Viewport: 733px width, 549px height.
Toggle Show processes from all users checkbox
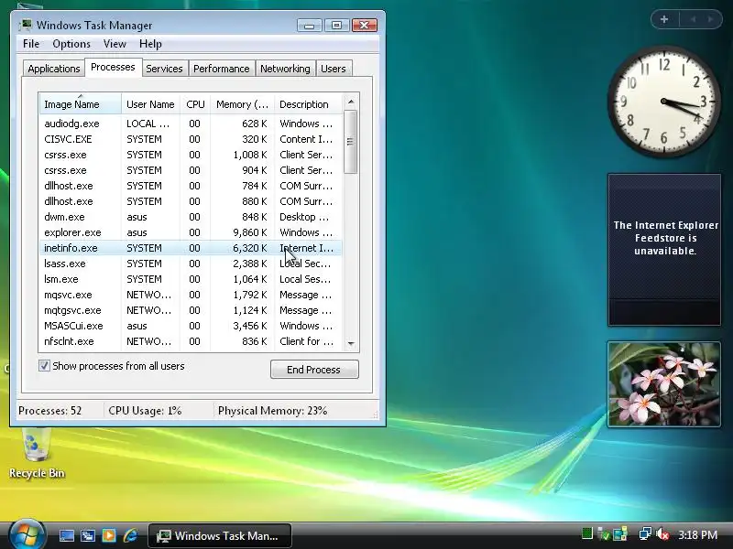point(44,365)
